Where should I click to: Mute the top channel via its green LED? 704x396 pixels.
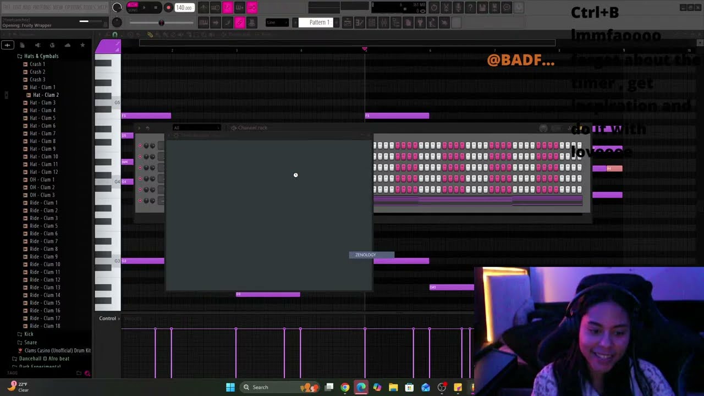pos(140,146)
